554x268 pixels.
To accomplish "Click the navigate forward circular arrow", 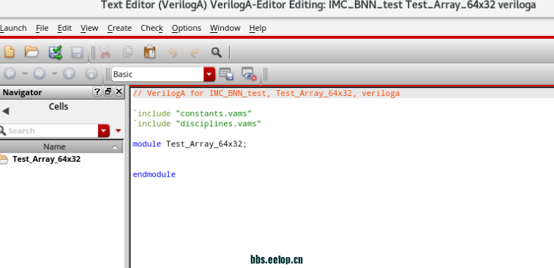I will (40, 73).
